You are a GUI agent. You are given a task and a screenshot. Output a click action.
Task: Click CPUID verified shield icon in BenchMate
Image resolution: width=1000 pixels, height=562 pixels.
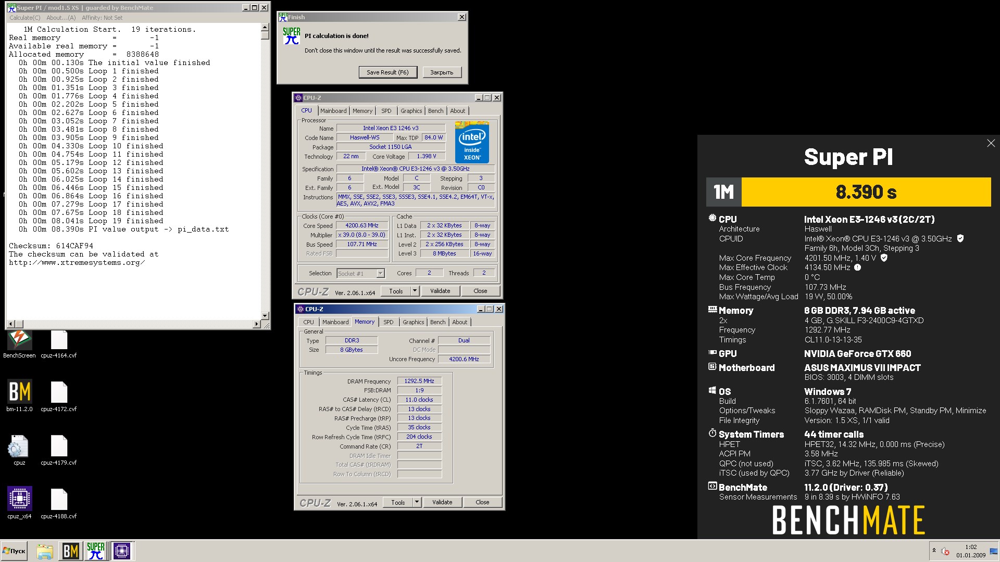[960, 238]
